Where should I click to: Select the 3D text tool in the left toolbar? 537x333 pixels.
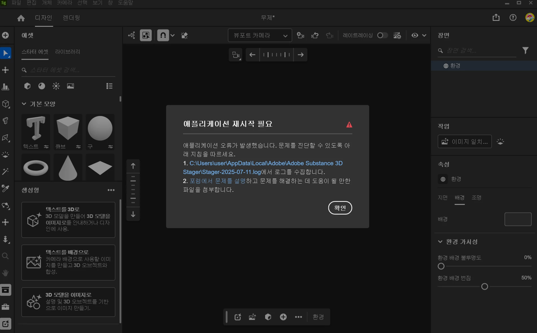point(5,121)
